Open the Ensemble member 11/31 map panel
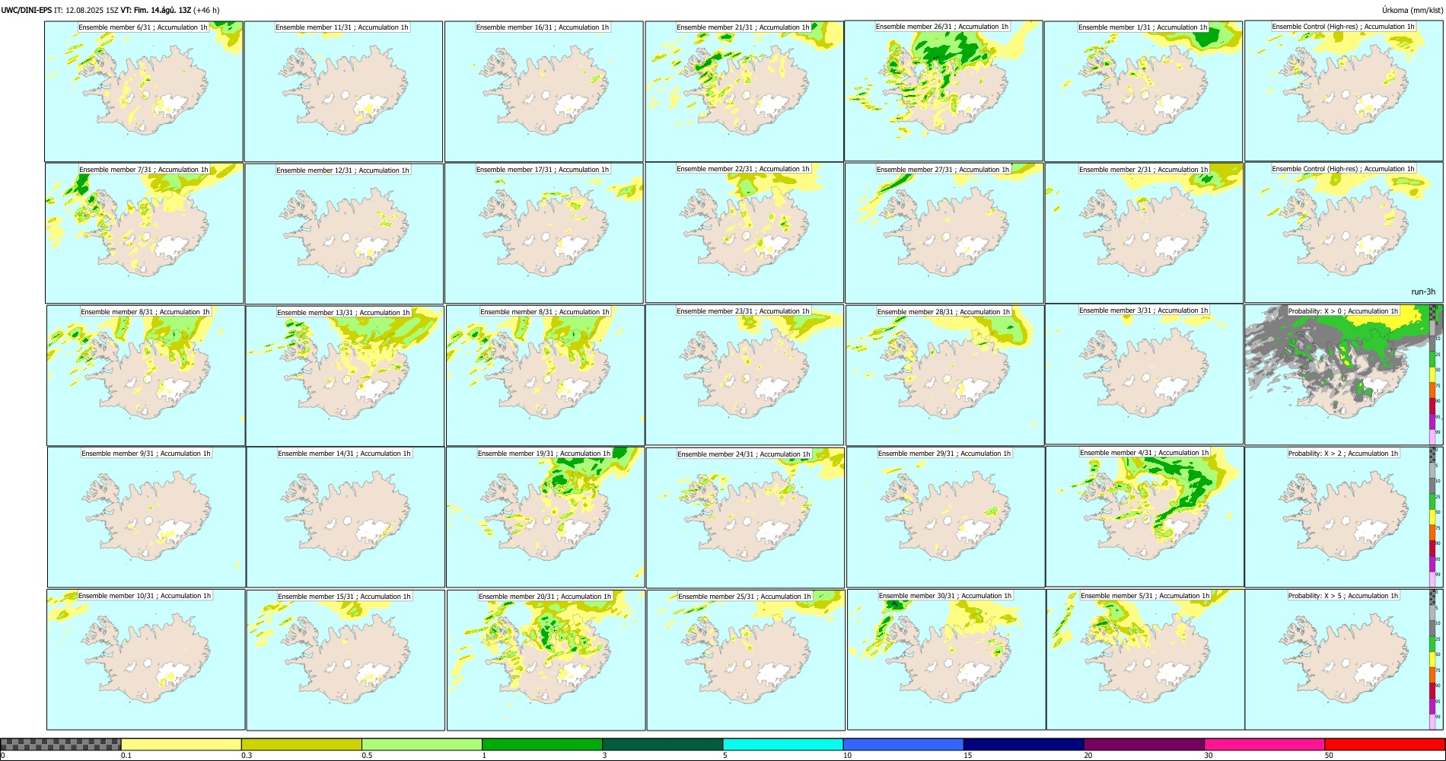 pyautogui.click(x=343, y=91)
